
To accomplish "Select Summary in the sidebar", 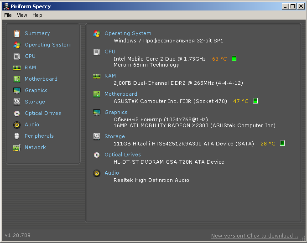I will pos(37,33).
